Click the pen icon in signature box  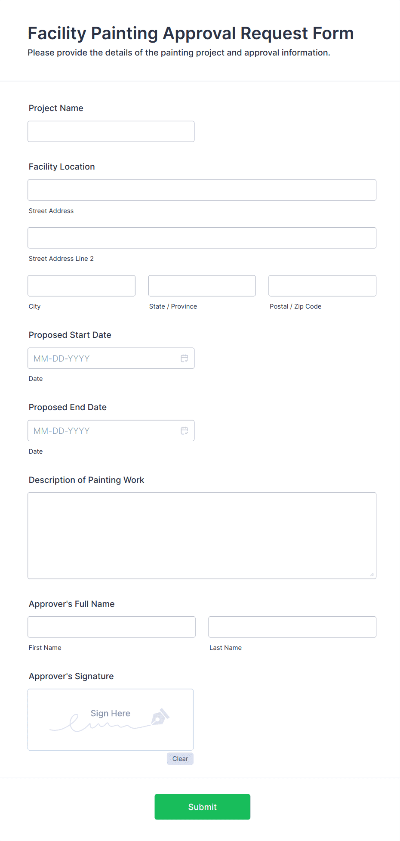(160, 717)
